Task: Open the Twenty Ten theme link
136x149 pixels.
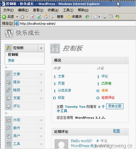Action: [x=75, y=107]
